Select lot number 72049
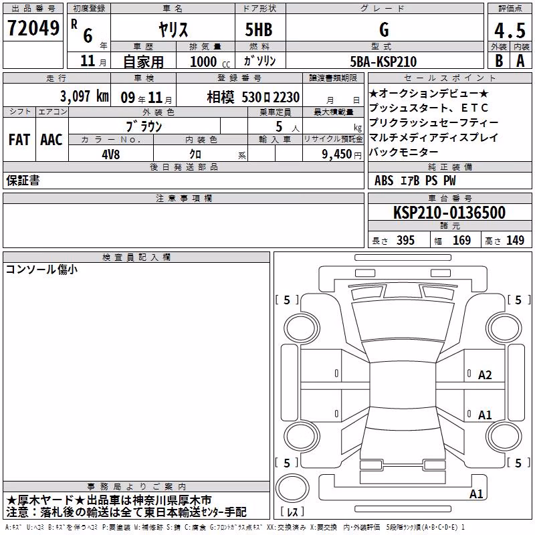Image resolution: width=535 pixels, height=535 pixels. click(x=33, y=28)
